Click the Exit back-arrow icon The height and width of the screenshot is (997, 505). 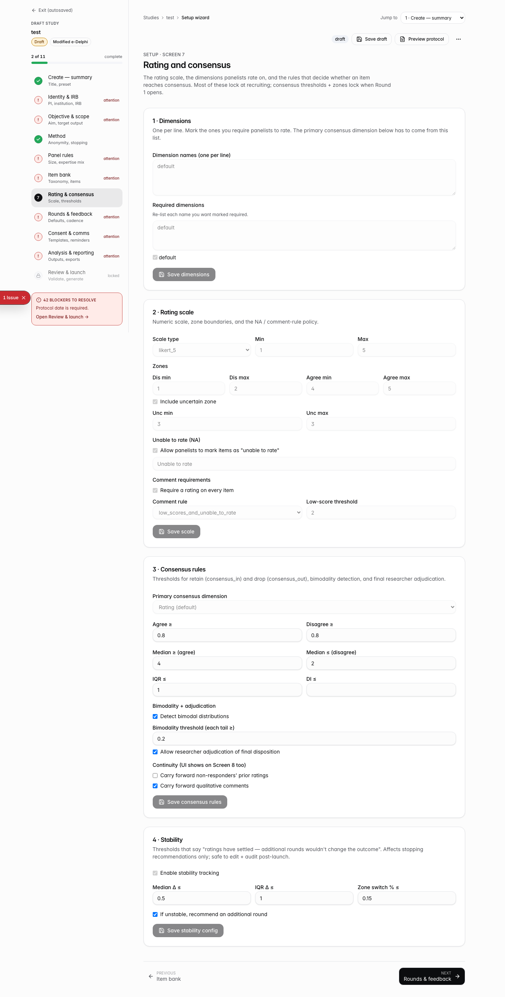[34, 10]
